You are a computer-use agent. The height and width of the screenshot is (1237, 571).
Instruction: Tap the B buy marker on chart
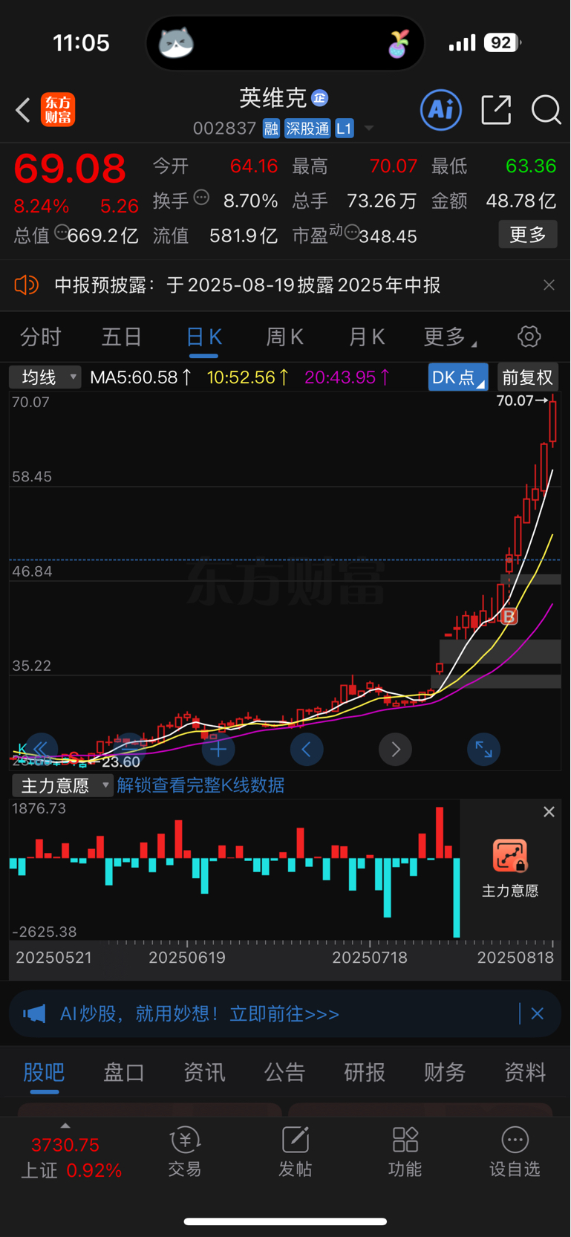(509, 616)
